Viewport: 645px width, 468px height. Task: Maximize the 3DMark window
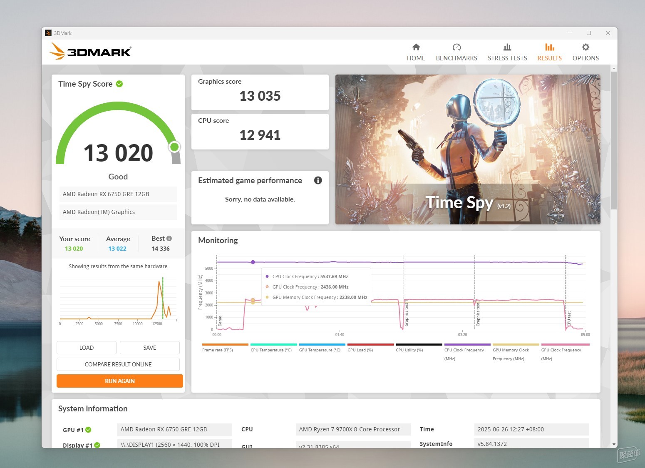(589, 33)
